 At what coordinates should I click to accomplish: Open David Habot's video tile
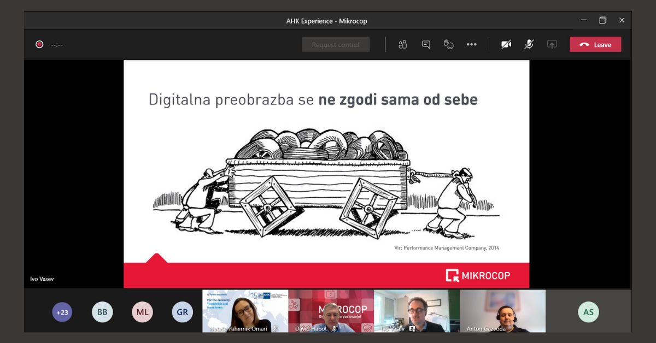(331, 311)
